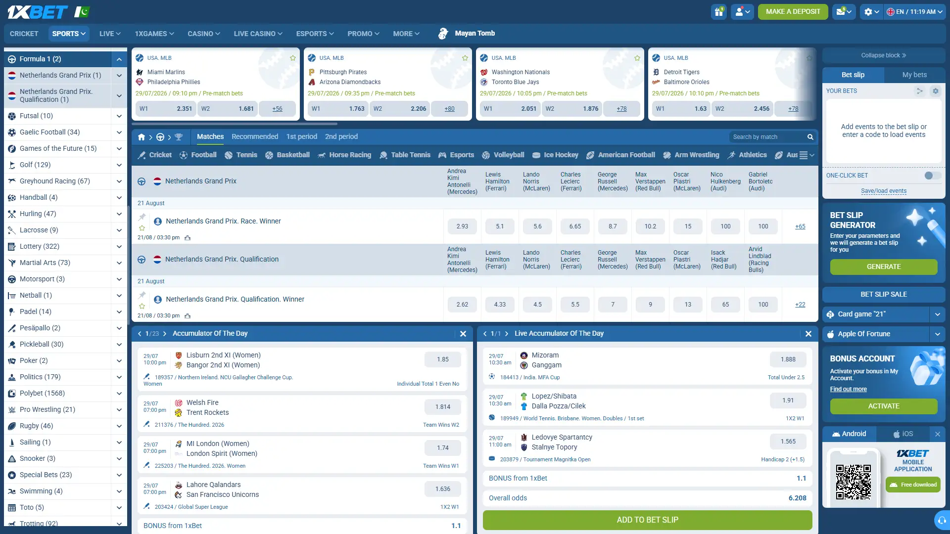Click the Formula 1 steering wheel icon in breadcrumb
Viewport: 950px width, 534px height.
pos(160,137)
